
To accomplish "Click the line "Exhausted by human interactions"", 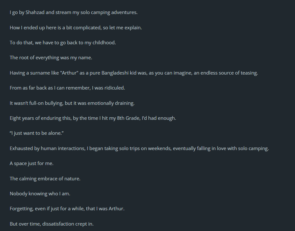I will pyautogui.click(x=139, y=148).
